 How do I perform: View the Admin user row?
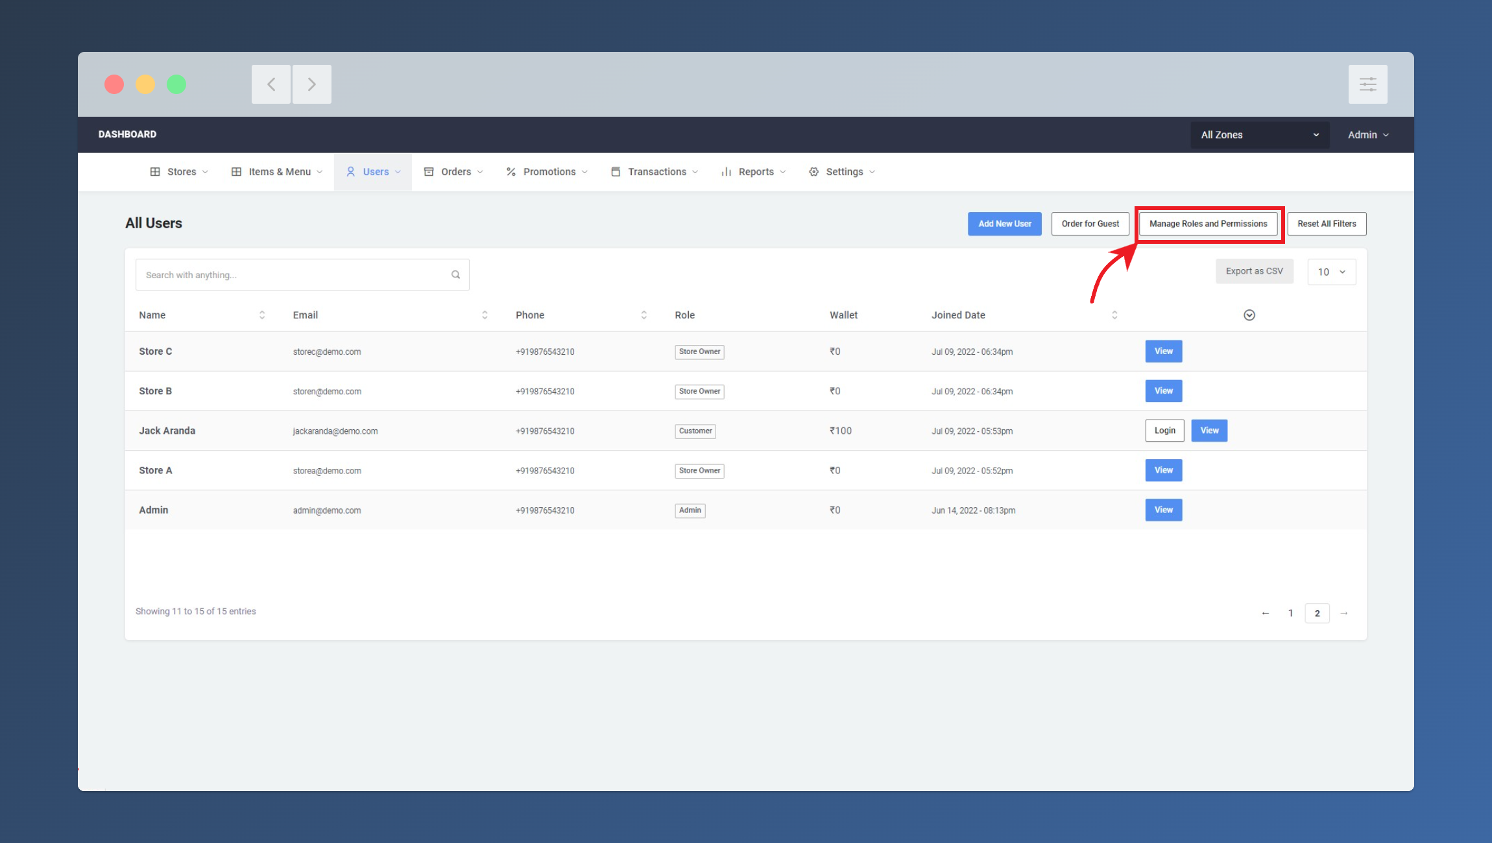pyautogui.click(x=1164, y=510)
